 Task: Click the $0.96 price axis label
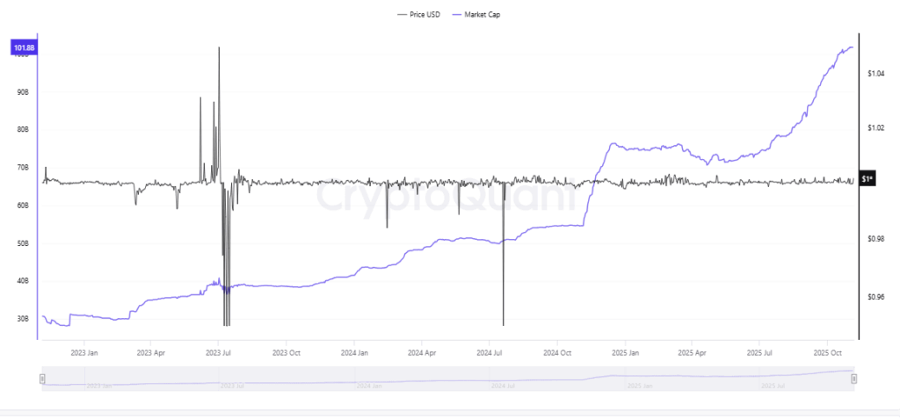click(x=875, y=297)
